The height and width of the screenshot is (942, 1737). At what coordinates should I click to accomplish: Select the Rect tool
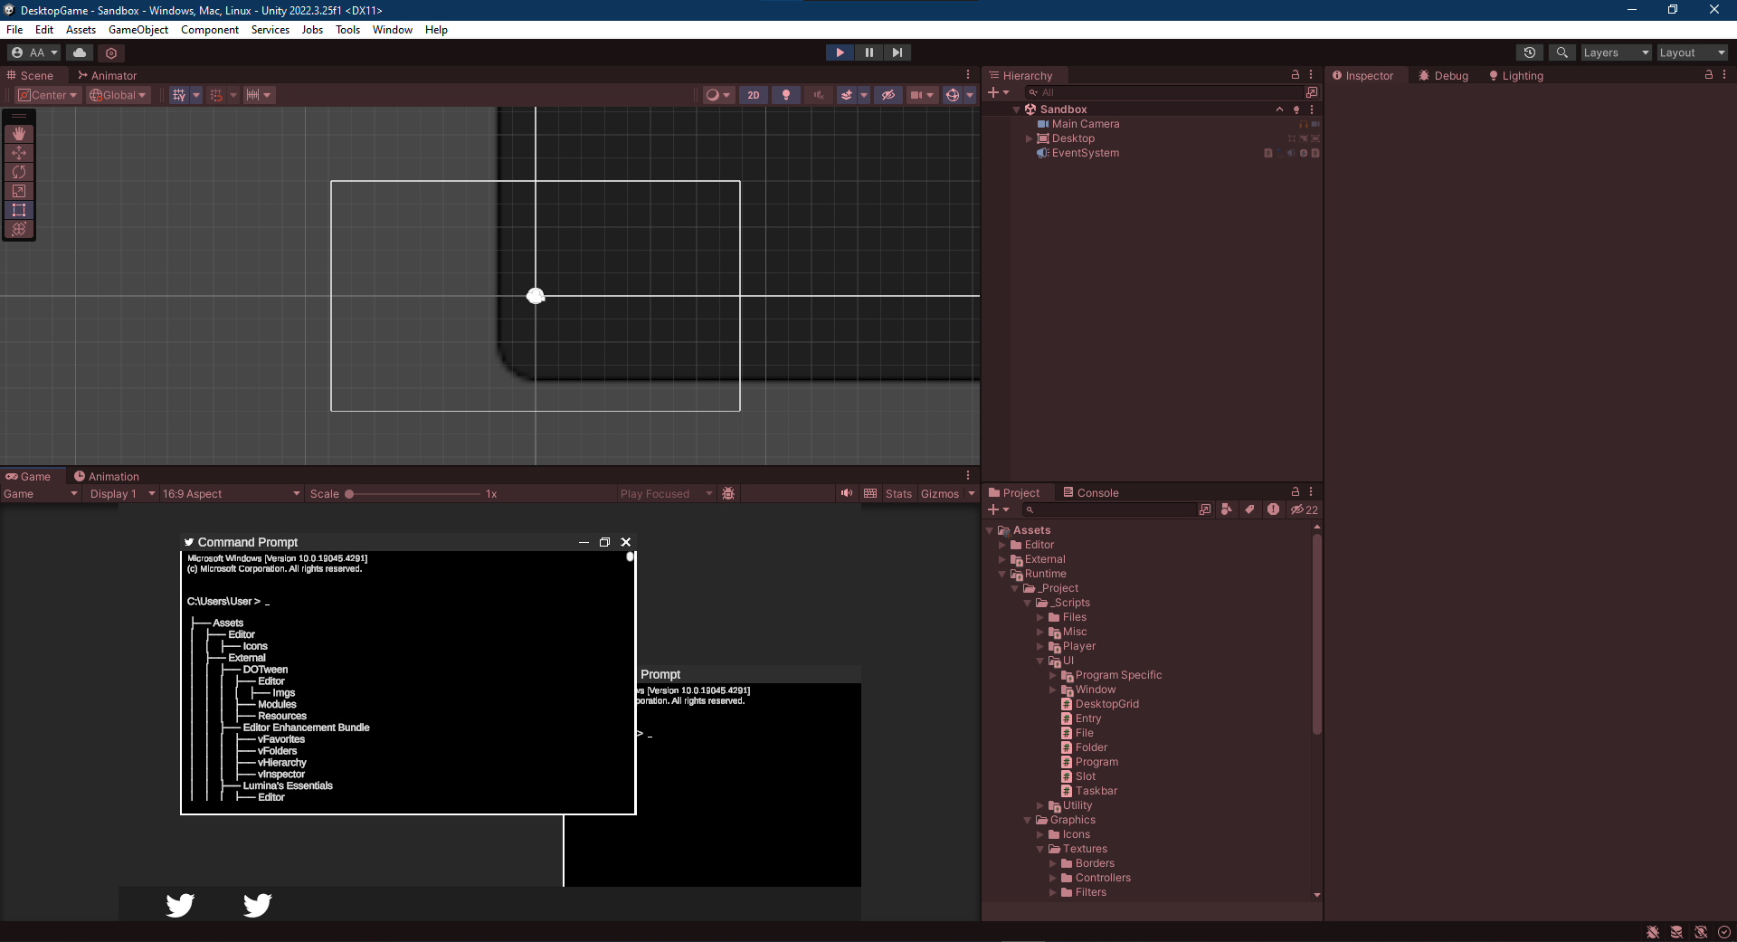click(x=19, y=210)
